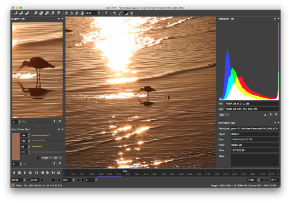Screen dimensions: 291x203
Task: Click the fit window icon in toolbar
Action: pos(52,13)
